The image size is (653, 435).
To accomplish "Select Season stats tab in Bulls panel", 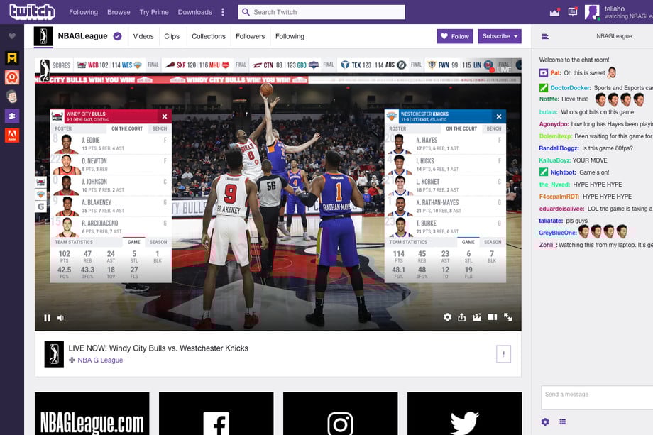I will [x=158, y=242].
